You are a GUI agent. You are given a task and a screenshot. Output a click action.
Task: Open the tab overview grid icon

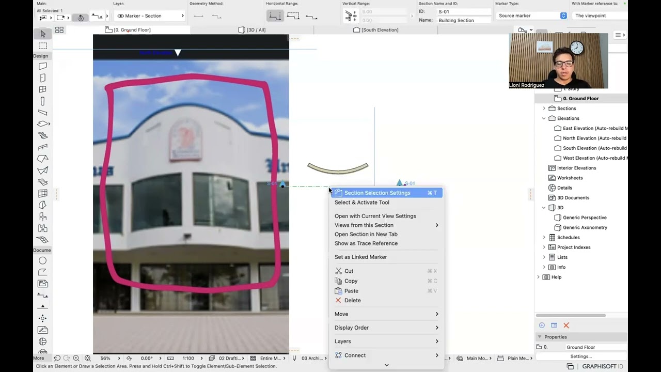(x=59, y=30)
